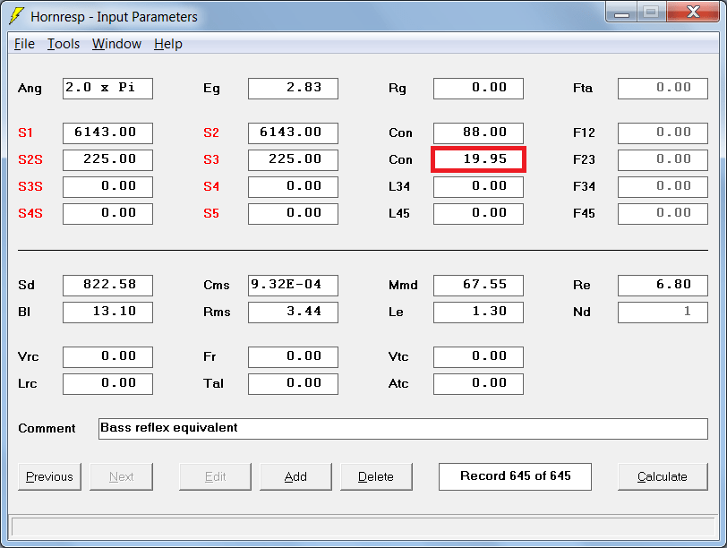The image size is (727, 548).
Task: Select the Lrc input field
Action: click(x=107, y=384)
